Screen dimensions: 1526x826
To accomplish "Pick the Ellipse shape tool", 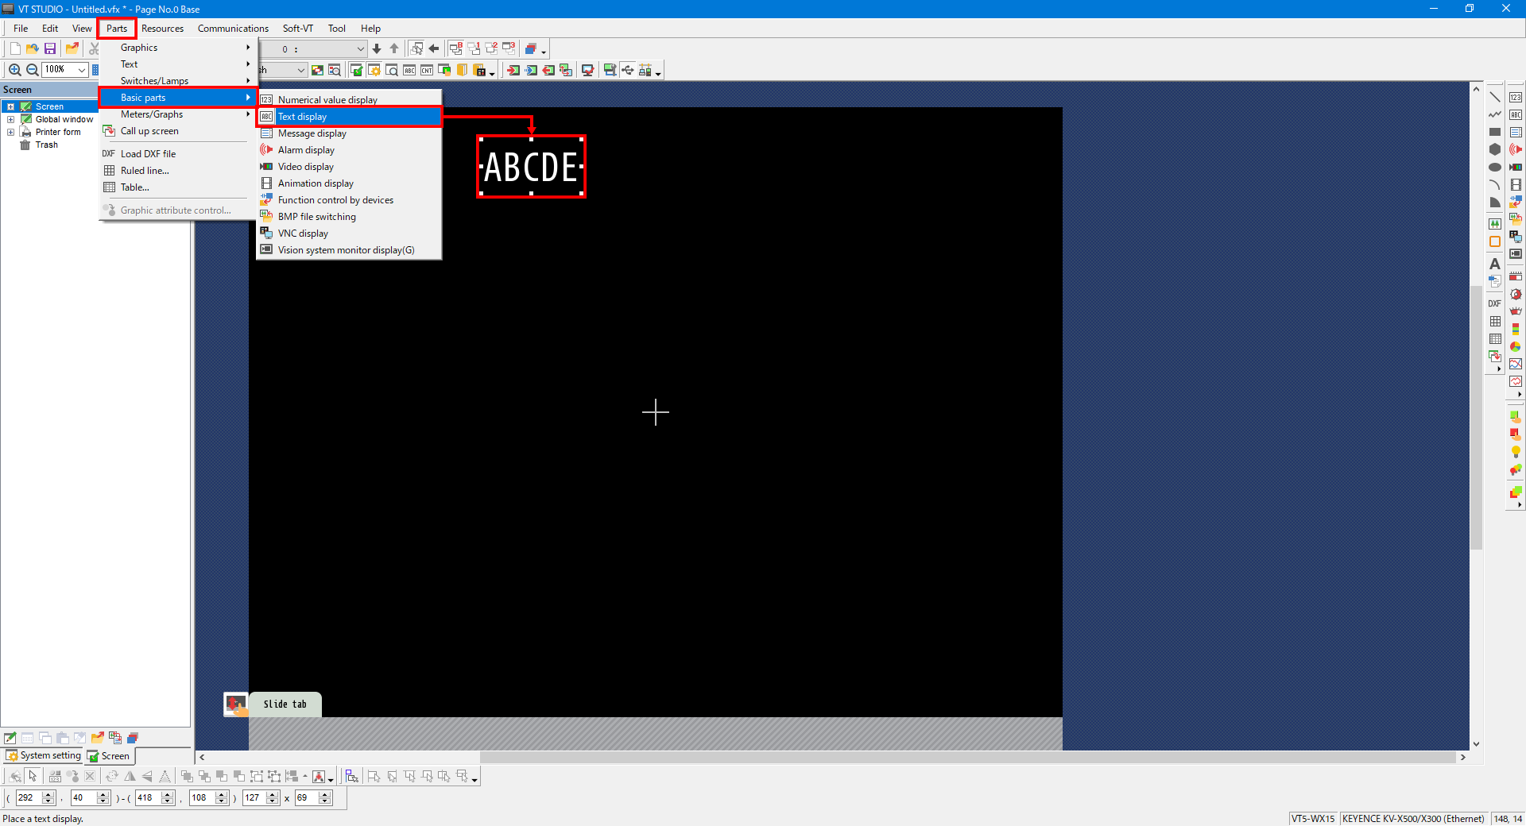I will pyautogui.click(x=1494, y=167).
